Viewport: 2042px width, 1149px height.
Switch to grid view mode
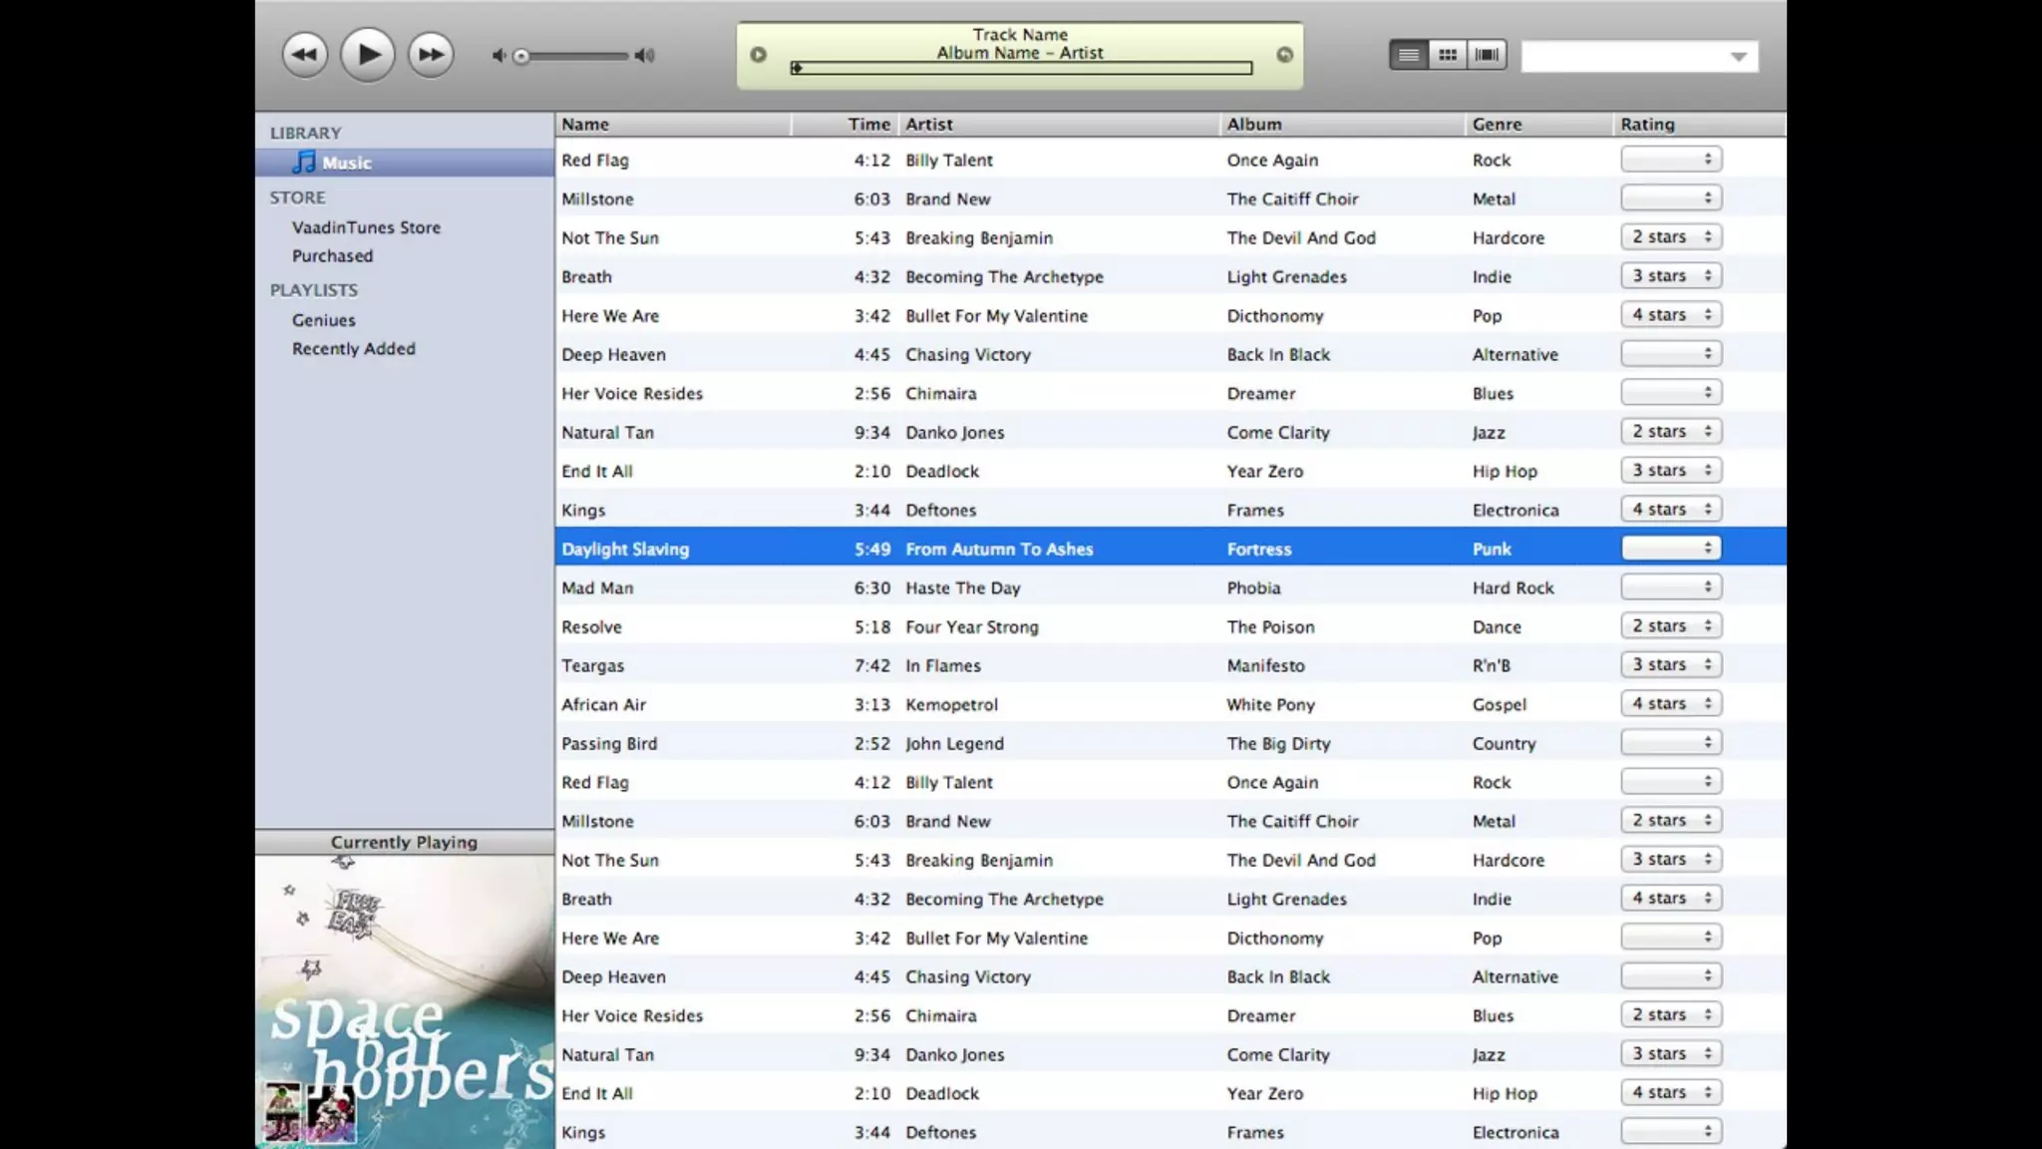coord(1447,55)
